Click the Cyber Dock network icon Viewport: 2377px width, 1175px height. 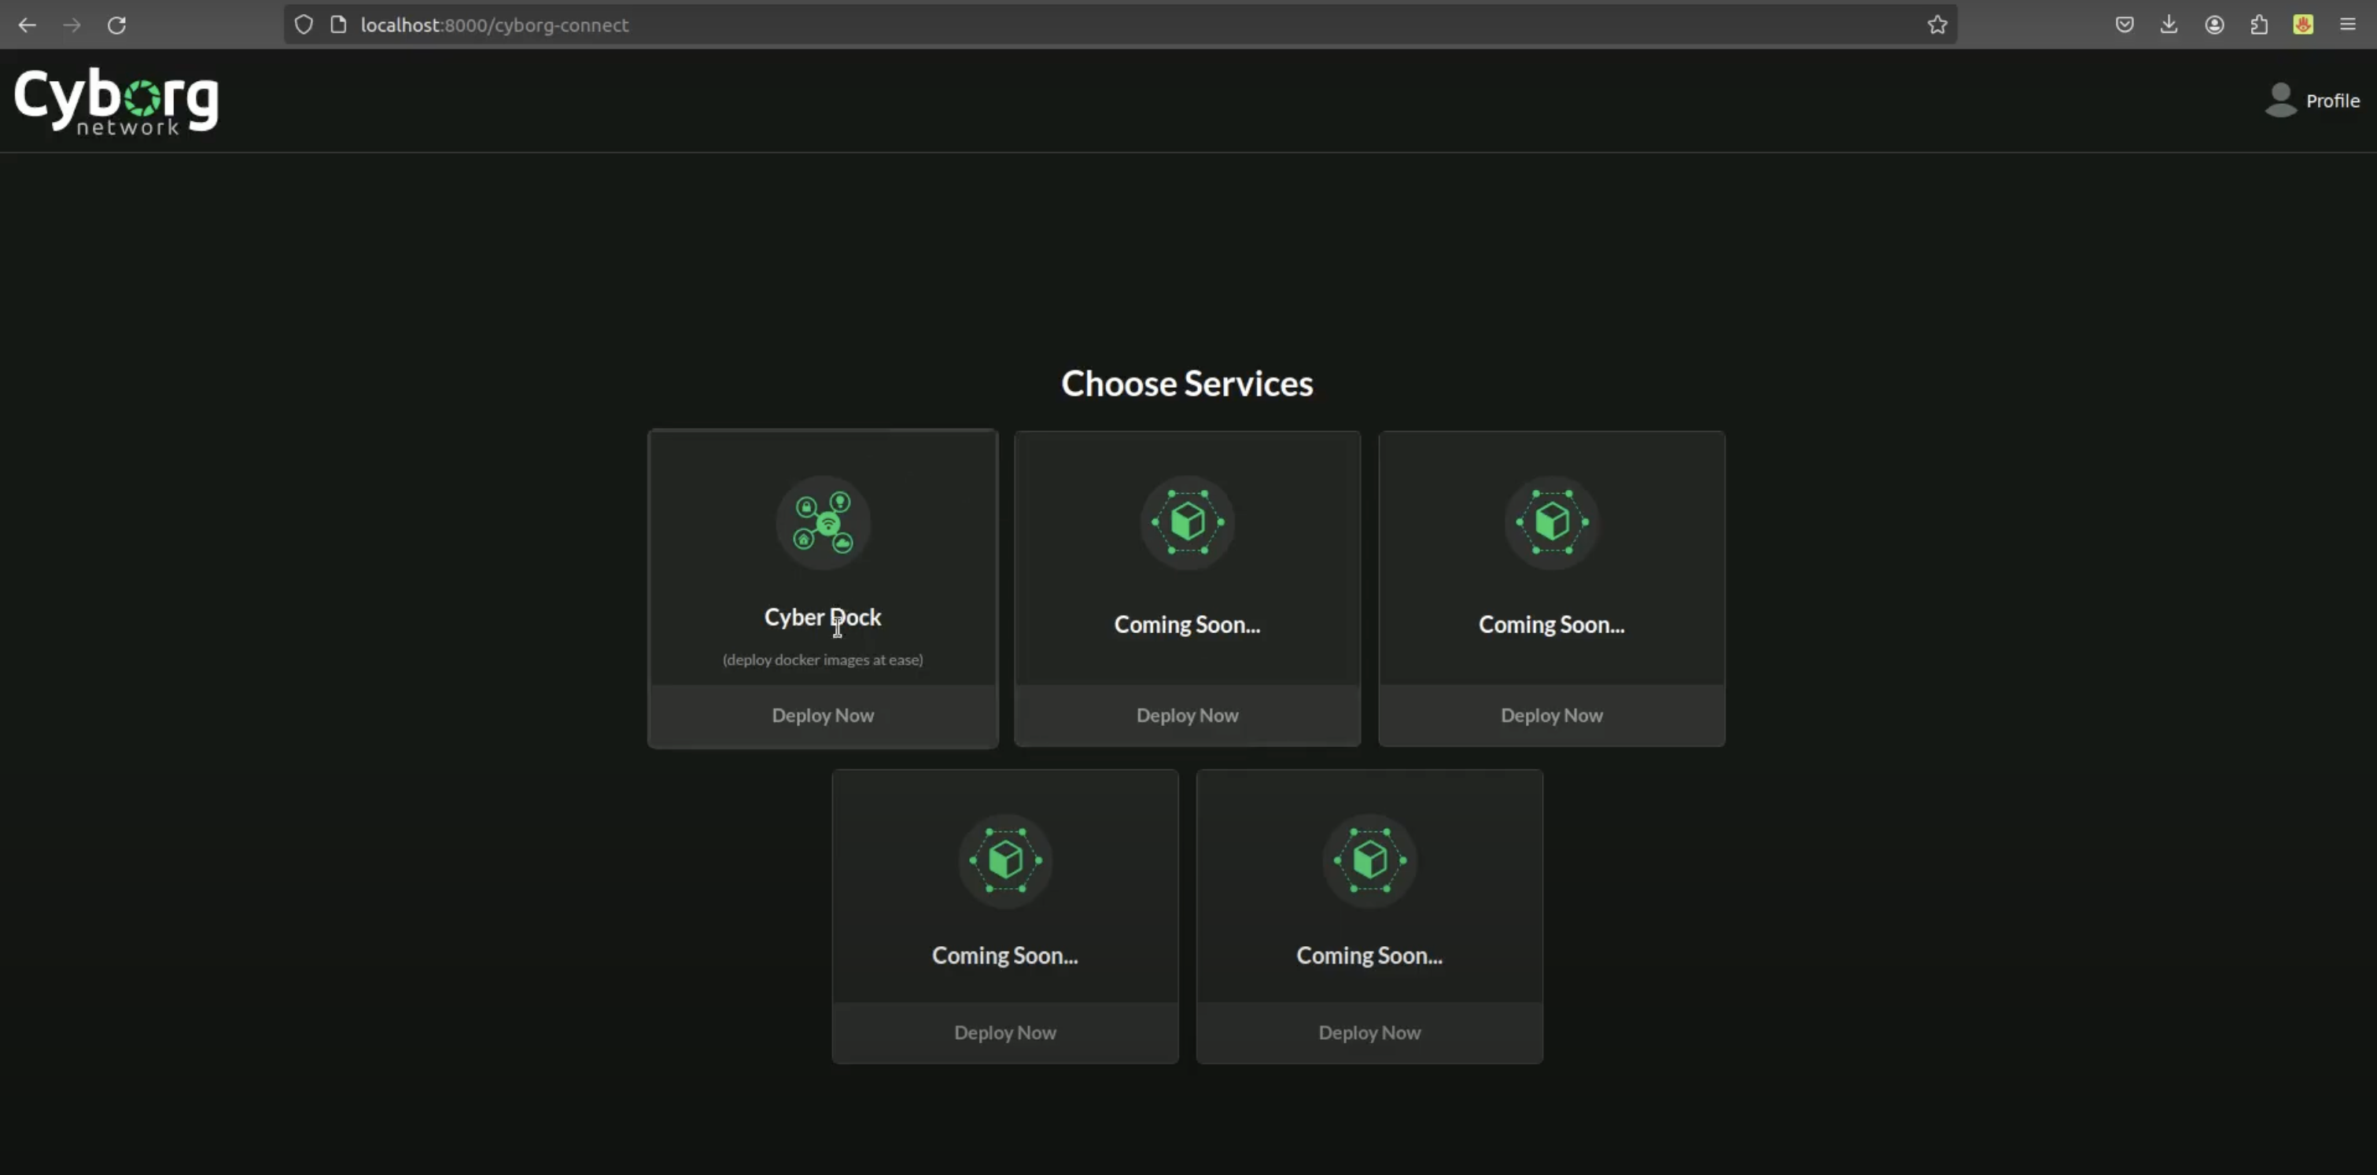(x=822, y=522)
